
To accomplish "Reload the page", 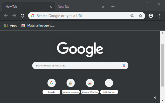I will tap(22, 16).
